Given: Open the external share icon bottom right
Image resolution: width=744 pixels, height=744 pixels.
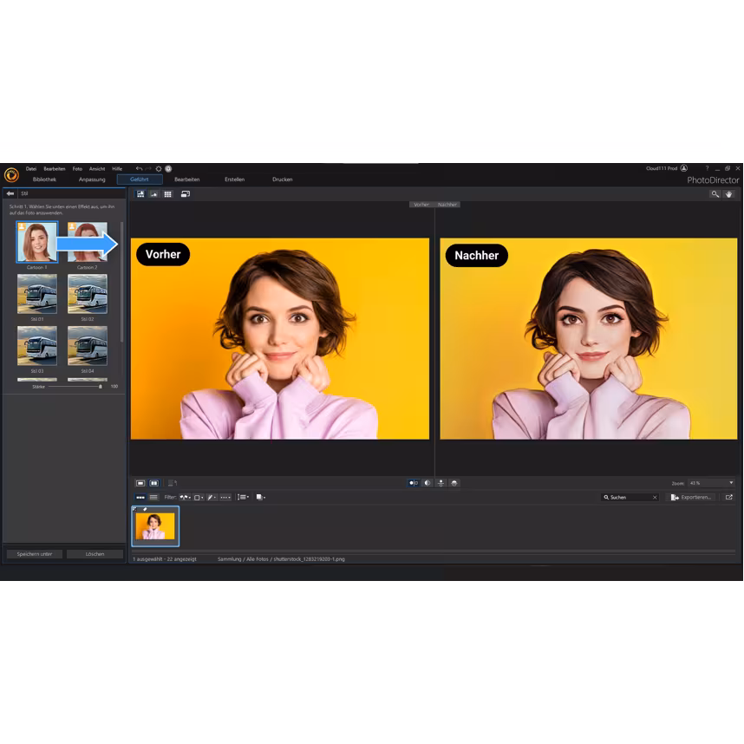Looking at the screenshot, I should coord(731,497).
